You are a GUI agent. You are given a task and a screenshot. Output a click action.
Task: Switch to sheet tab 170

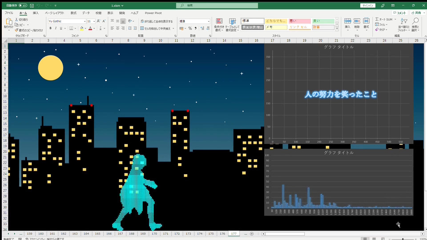point(154,233)
